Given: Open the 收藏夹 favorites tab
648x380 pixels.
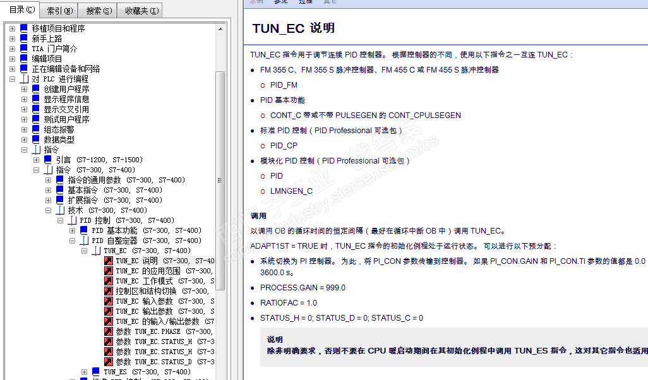Looking at the screenshot, I should (141, 11).
